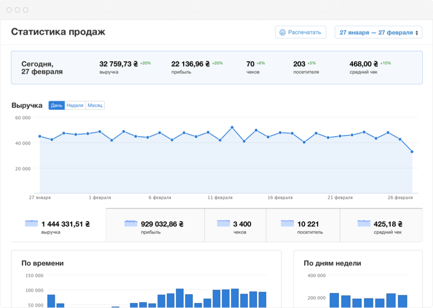433x308 pixels.
Task: Click the tallest bar in По времени chart
Action: [x=179, y=298]
